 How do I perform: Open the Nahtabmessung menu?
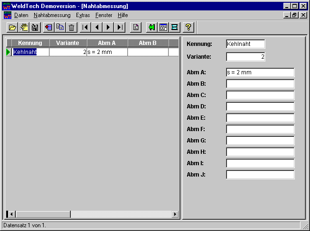[x=52, y=15]
